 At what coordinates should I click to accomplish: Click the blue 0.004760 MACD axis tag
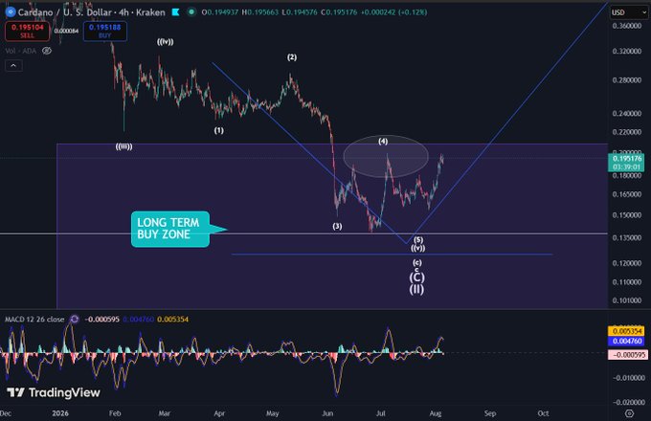[626, 341]
